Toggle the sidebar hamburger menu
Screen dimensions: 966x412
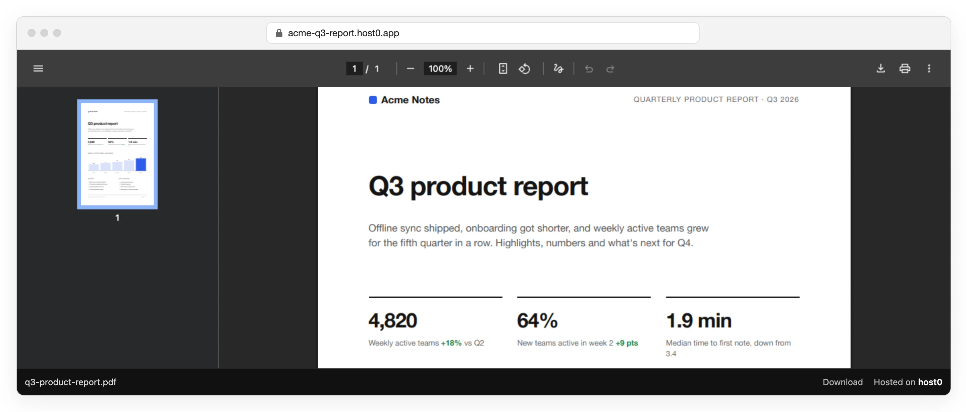point(38,69)
